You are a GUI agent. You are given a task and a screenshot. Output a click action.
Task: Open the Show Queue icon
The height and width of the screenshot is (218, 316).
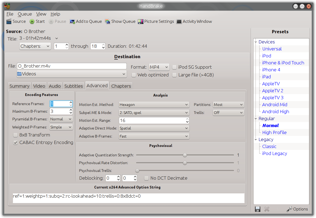108,21
